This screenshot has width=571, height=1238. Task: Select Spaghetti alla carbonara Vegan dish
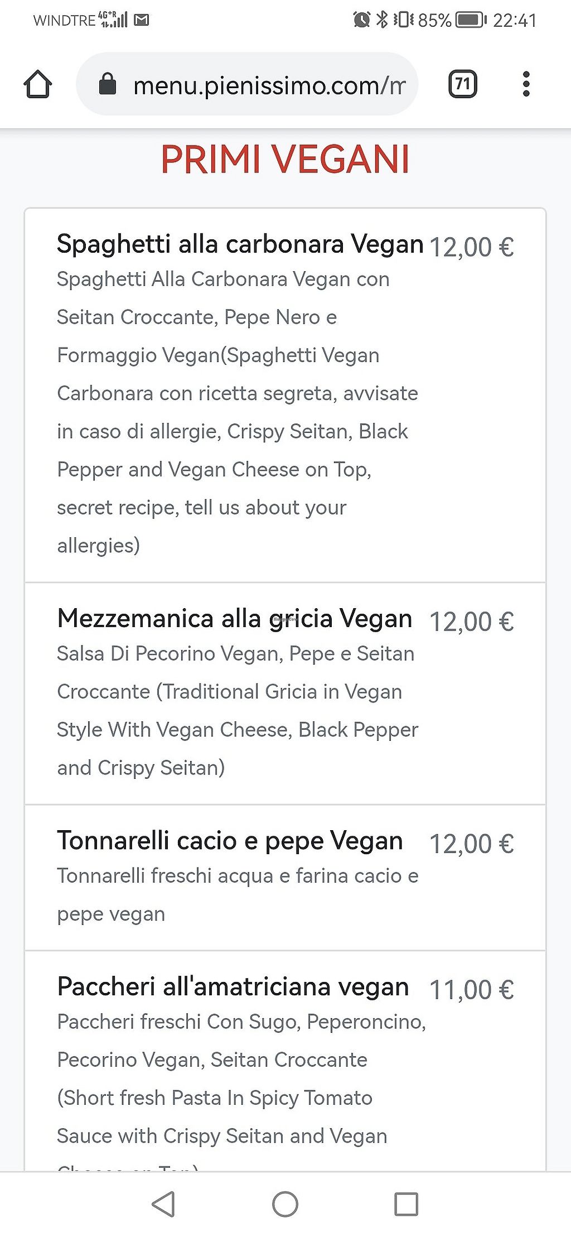click(x=240, y=244)
